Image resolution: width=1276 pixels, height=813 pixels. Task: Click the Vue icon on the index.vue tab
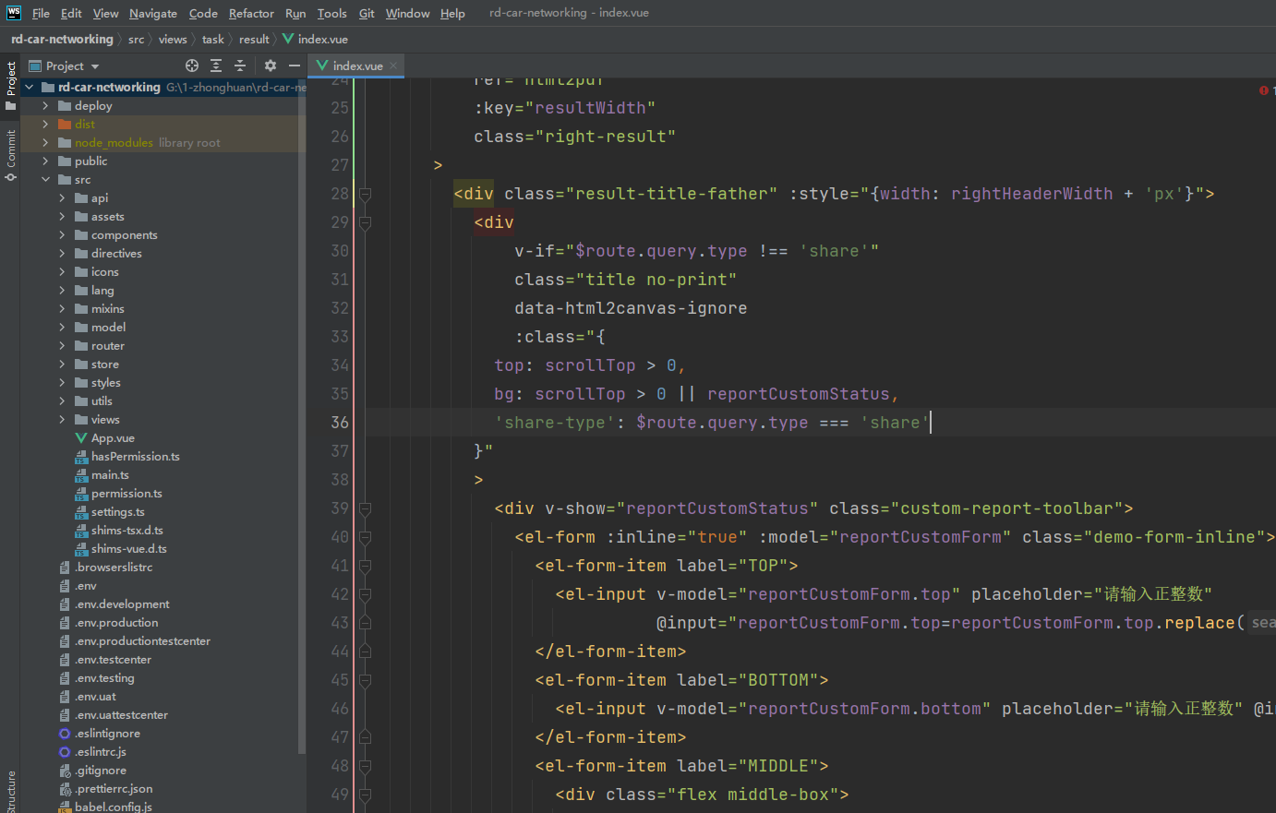pyautogui.click(x=321, y=66)
